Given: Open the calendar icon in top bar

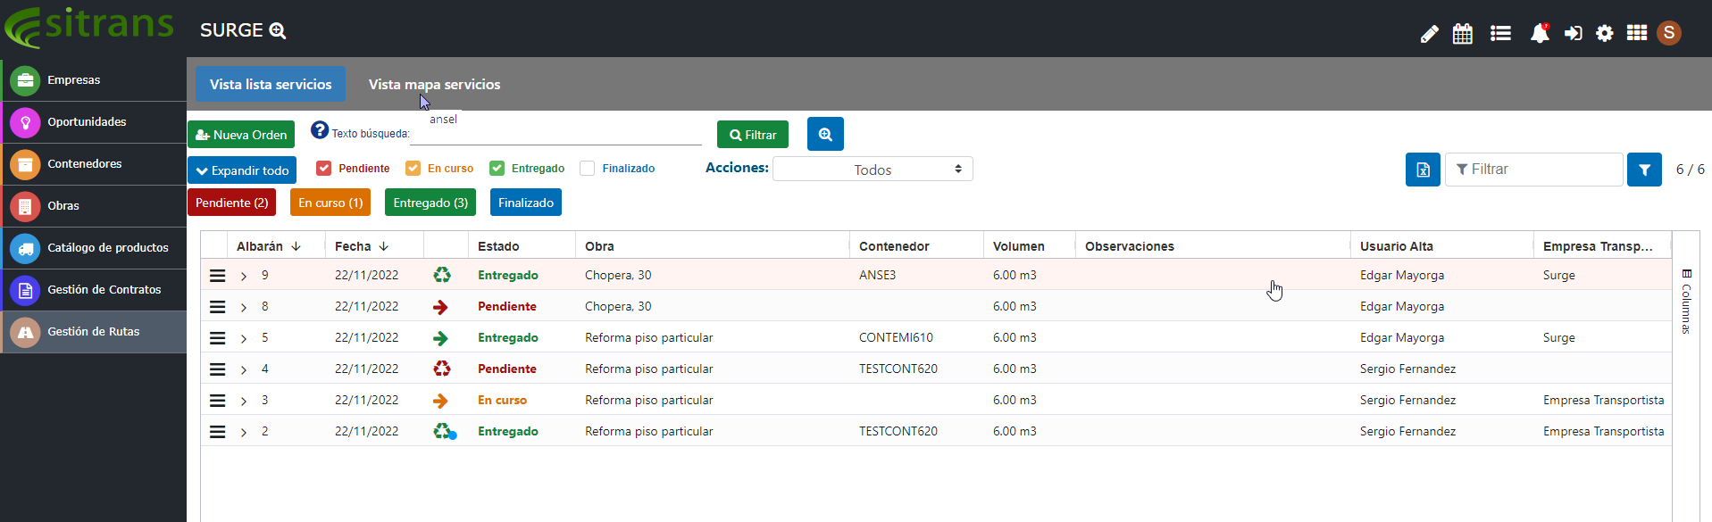Looking at the screenshot, I should point(1462,34).
